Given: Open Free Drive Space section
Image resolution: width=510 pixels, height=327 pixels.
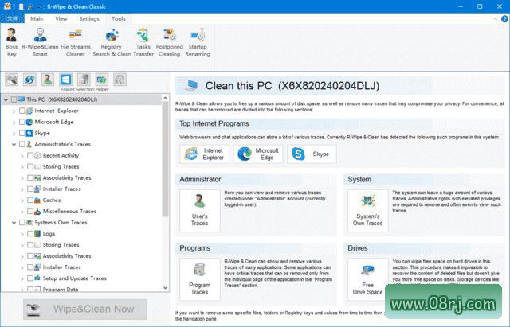Looking at the screenshot, I should [x=367, y=279].
